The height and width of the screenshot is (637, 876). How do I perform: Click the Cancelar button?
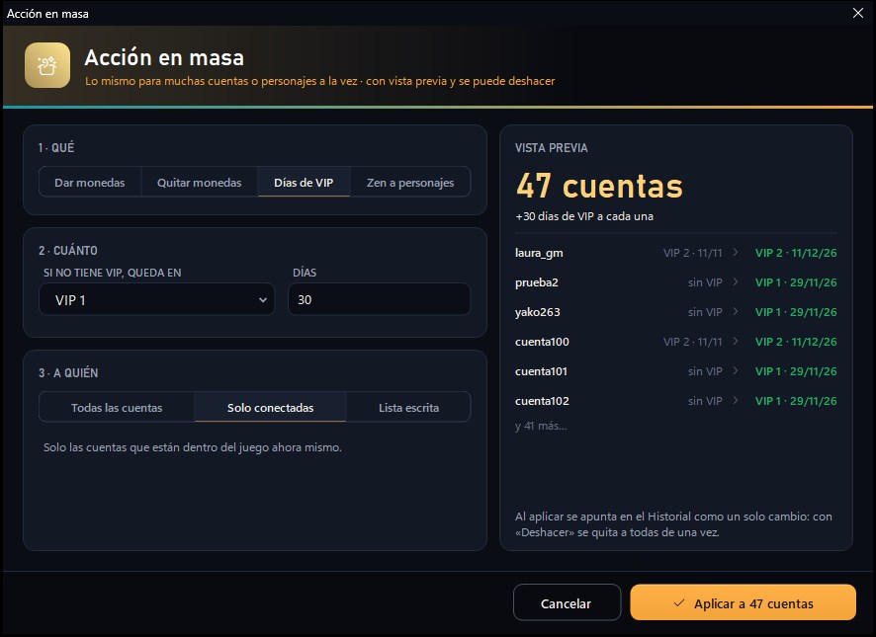point(567,603)
